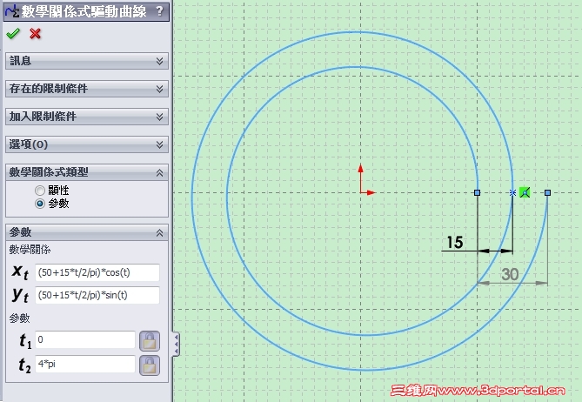Toggle the lock icon beside t1

tap(150, 341)
